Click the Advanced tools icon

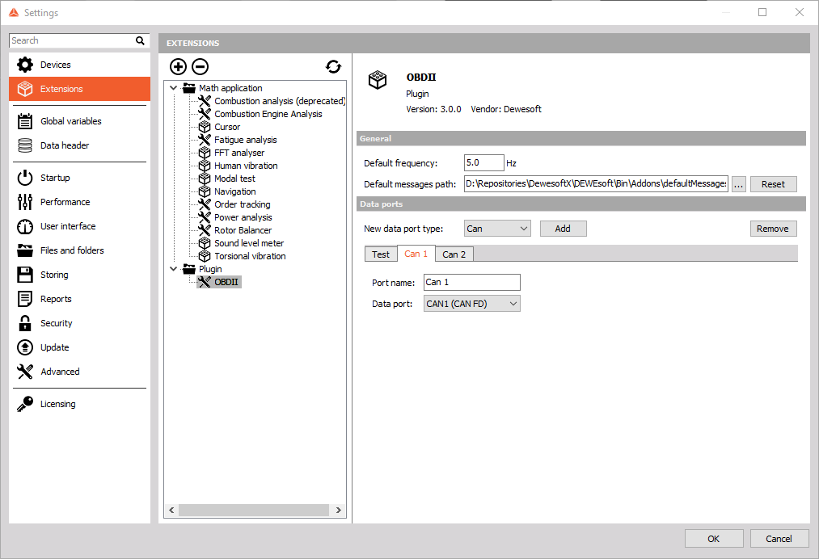click(x=24, y=372)
